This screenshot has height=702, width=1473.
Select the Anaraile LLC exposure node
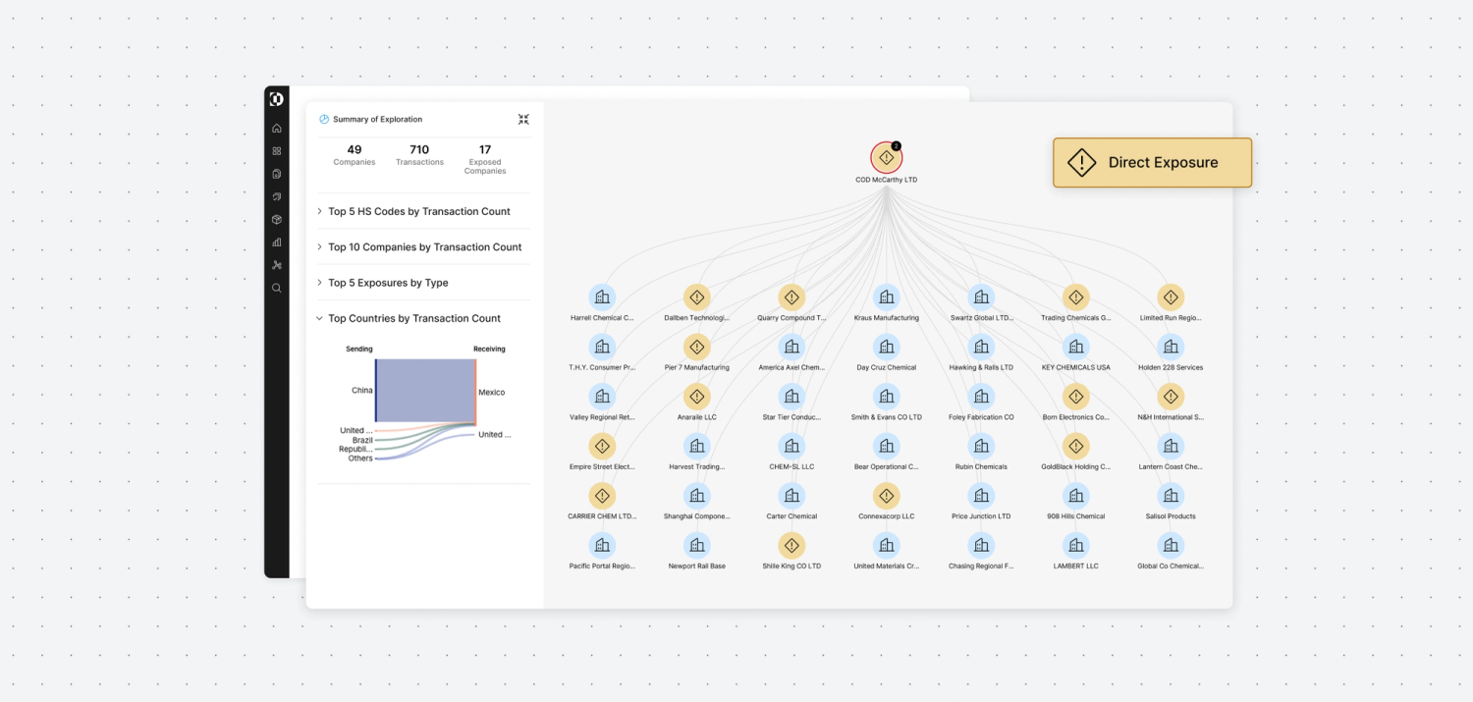pyautogui.click(x=696, y=397)
